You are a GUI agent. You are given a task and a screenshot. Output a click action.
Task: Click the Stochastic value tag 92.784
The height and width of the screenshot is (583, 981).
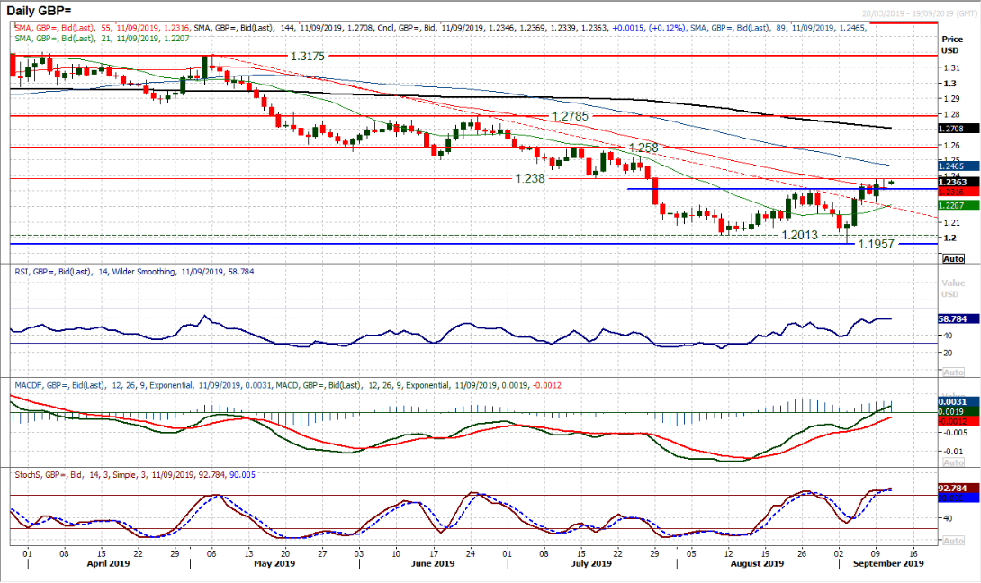[952, 489]
